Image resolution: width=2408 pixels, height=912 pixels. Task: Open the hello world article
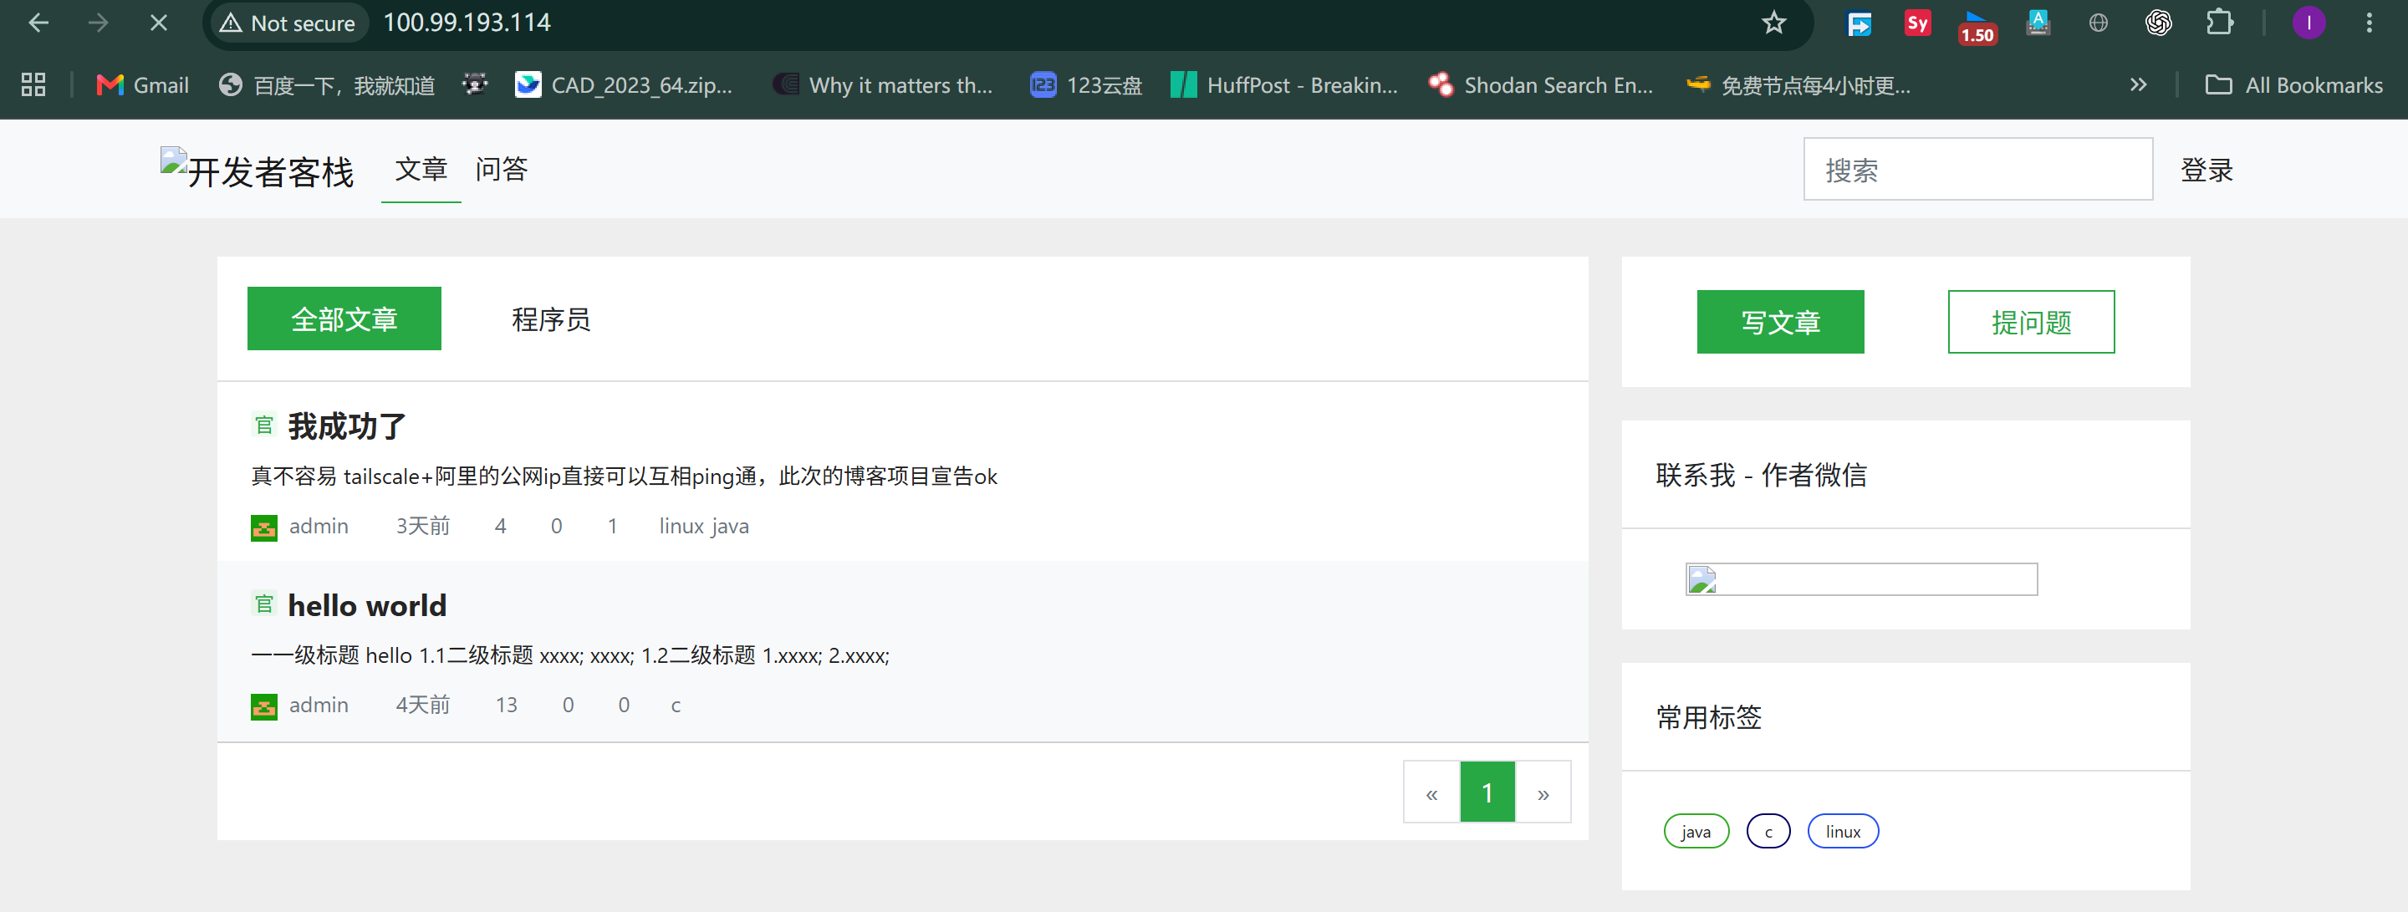tap(366, 605)
